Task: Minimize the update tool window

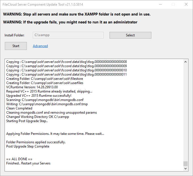Action: [x=160, y=5]
